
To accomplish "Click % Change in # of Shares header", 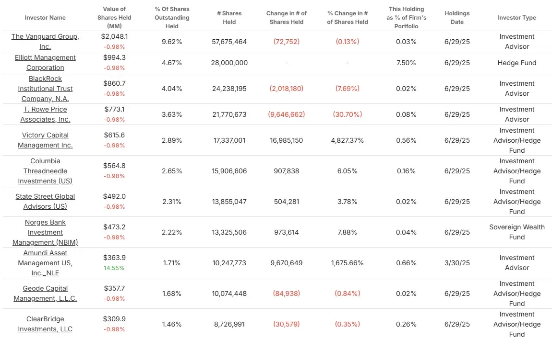I will [348, 18].
